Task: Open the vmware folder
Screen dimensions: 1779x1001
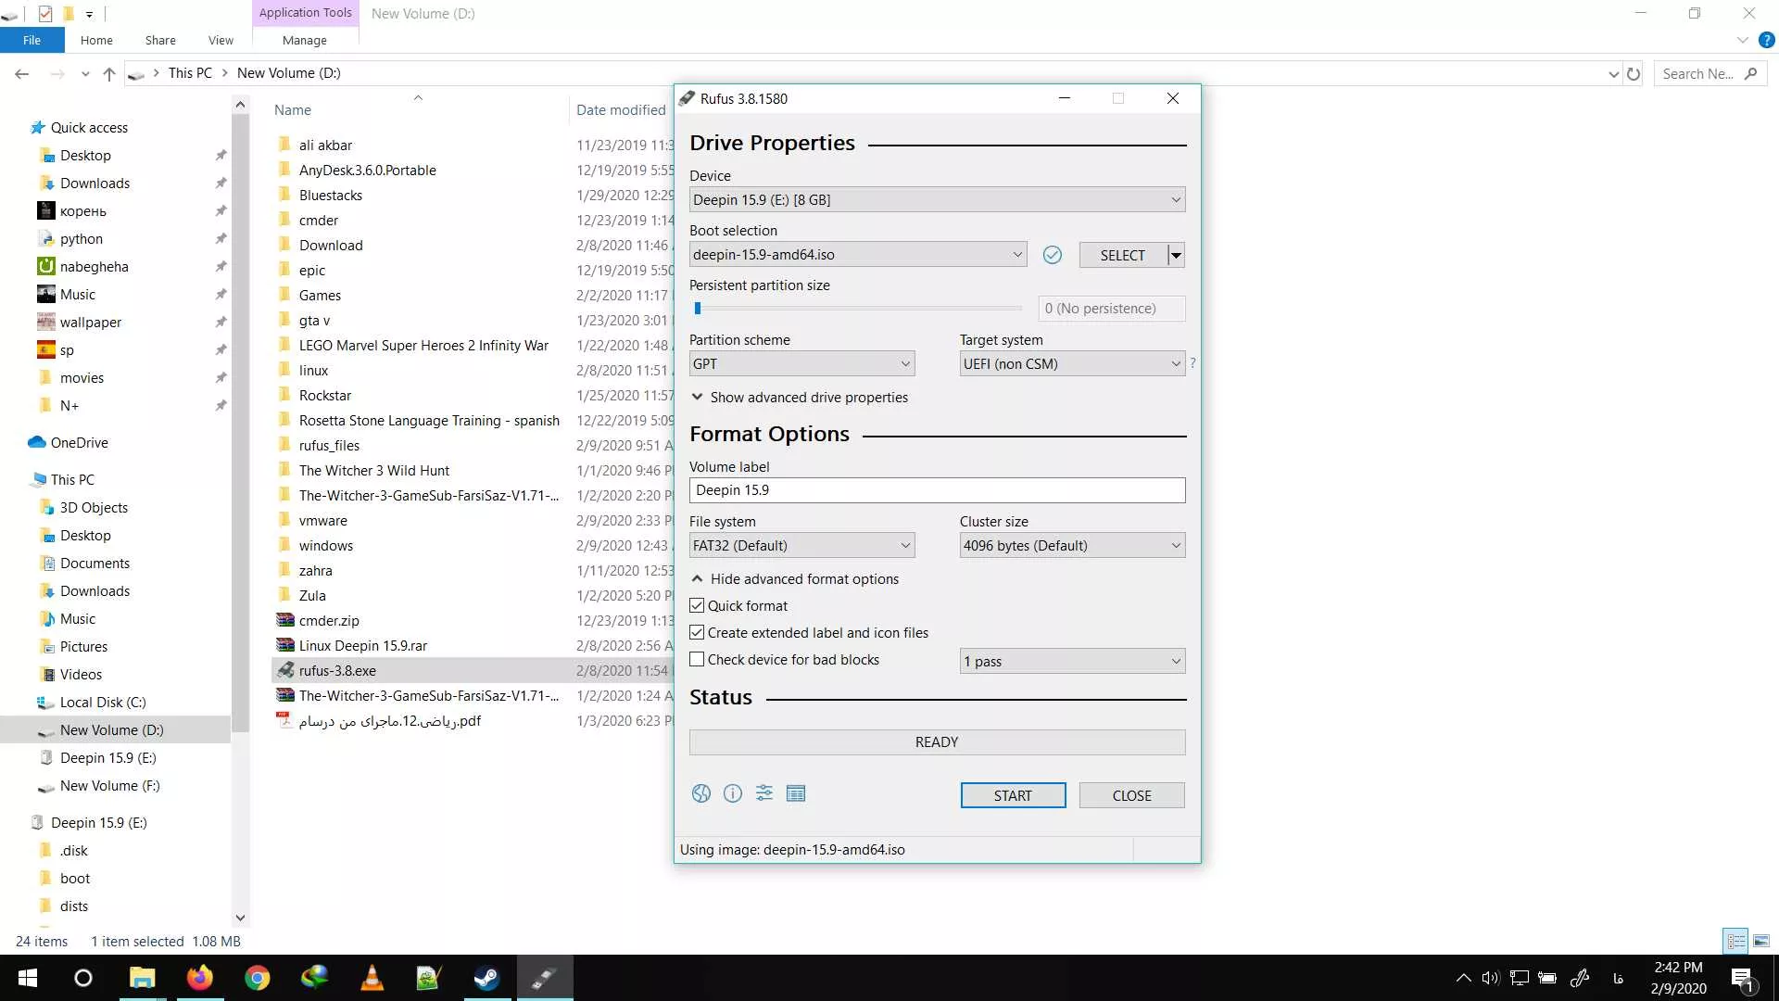Action: [x=322, y=520]
